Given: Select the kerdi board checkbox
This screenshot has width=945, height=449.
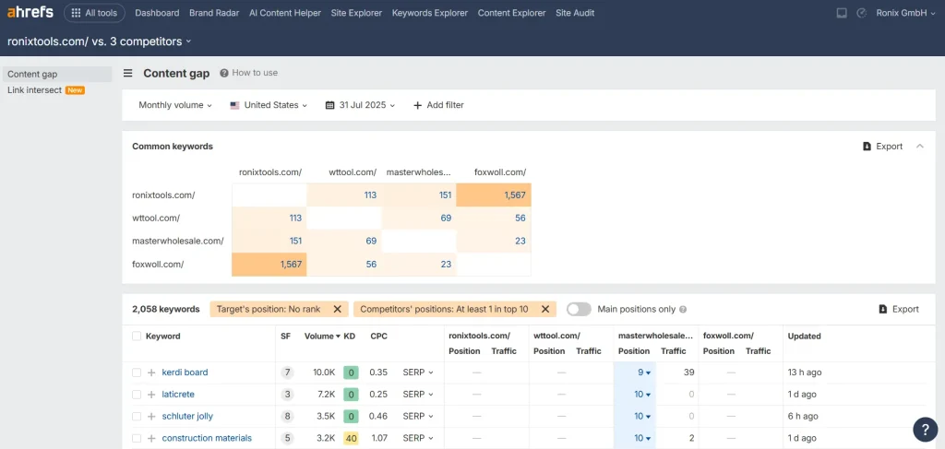Looking at the screenshot, I should coord(137,372).
